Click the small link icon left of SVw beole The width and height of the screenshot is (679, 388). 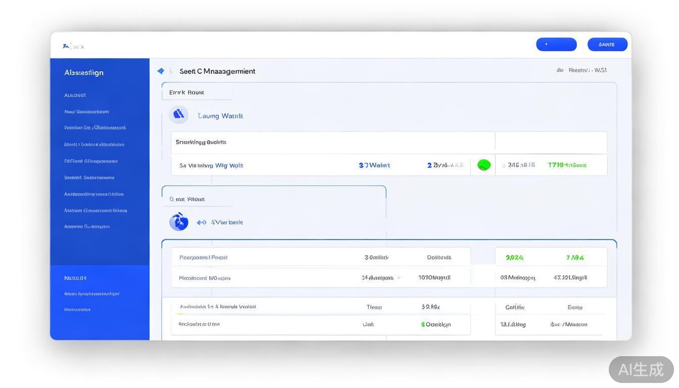click(202, 222)
